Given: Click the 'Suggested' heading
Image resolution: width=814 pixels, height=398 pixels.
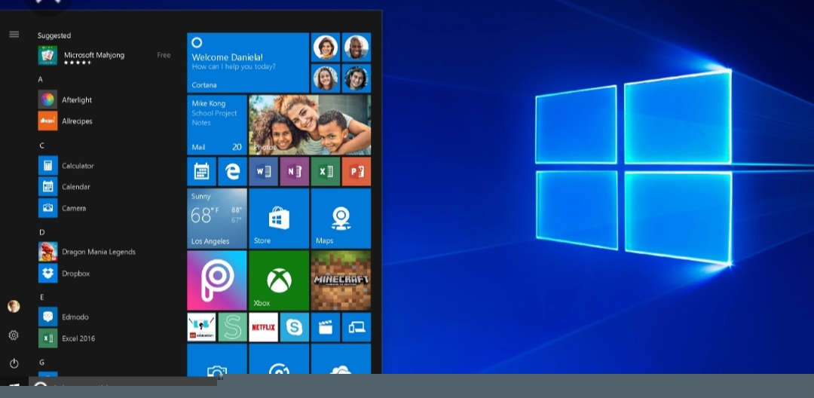Looking at the screenshot, I should click(x=54, y=35).
